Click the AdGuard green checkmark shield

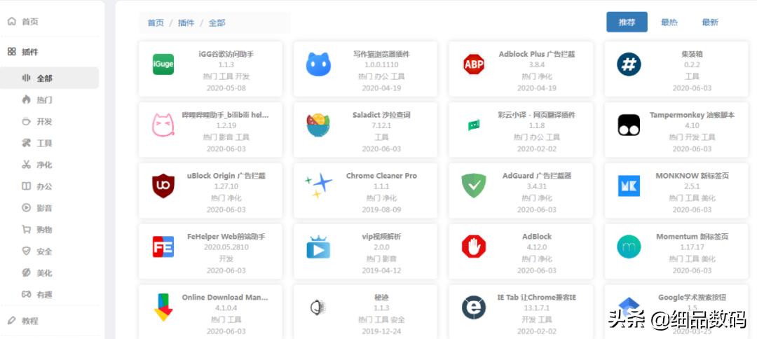(x=474, y=186)
